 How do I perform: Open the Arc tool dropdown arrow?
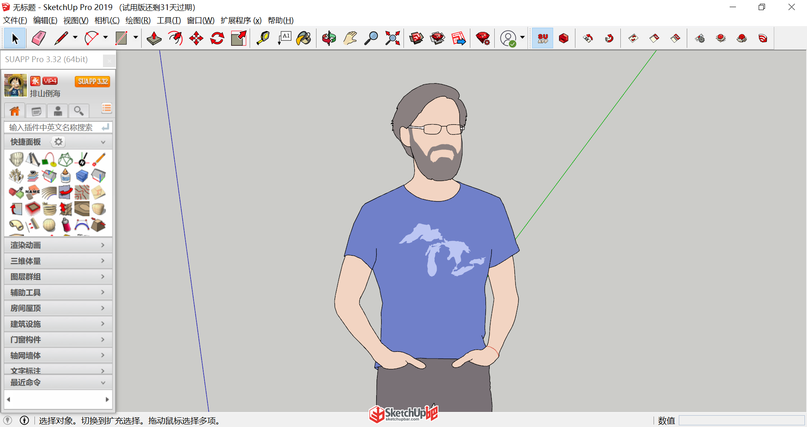tap(105, 38)
